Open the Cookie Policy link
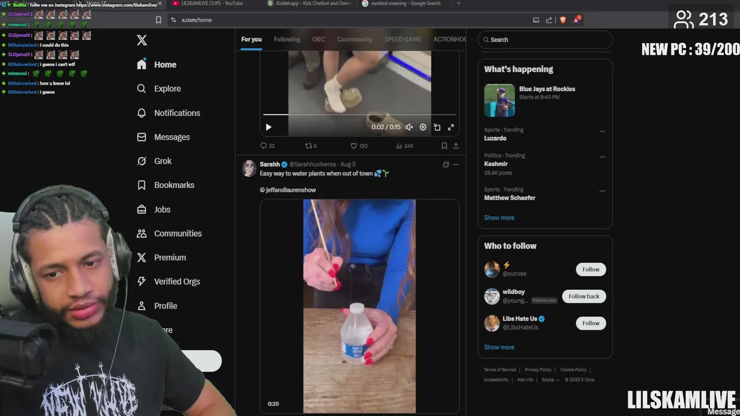740x416 pixels. (x=573, y=370)
